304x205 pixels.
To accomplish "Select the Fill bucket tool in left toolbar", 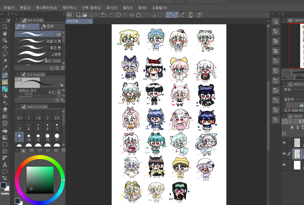I will coord(5,131).
